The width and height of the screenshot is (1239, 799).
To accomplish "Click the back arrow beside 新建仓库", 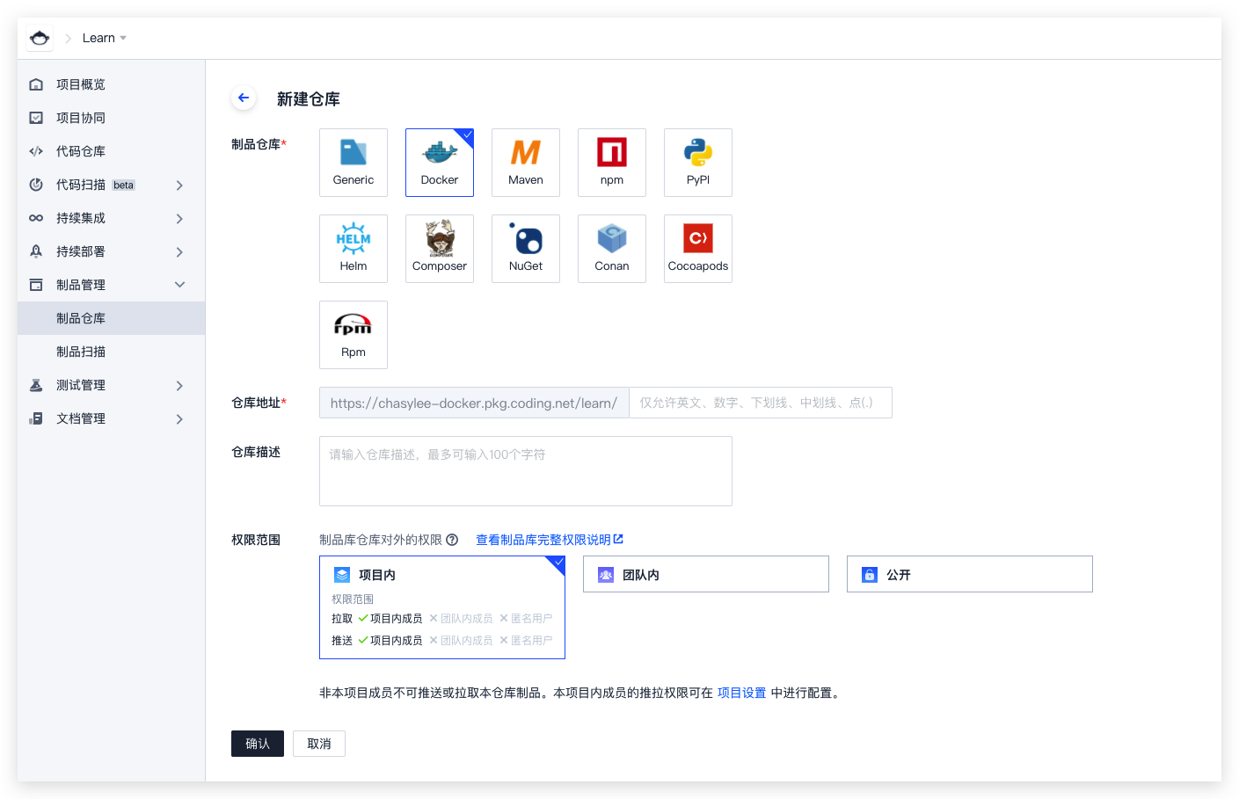I will point(244,98).
